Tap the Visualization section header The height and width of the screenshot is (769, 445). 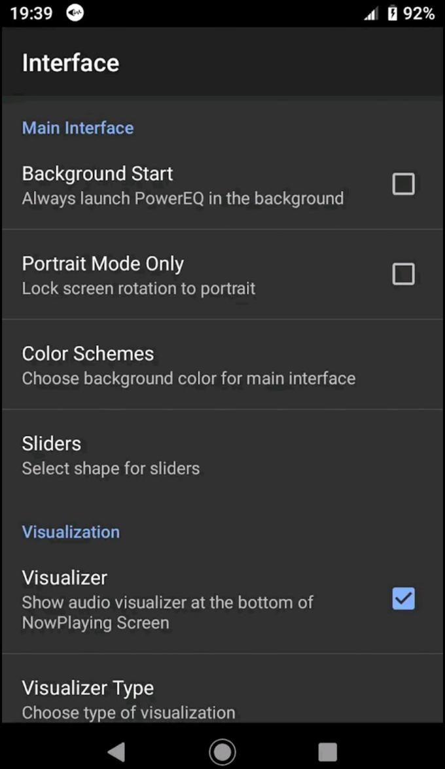tap(71, 531)
